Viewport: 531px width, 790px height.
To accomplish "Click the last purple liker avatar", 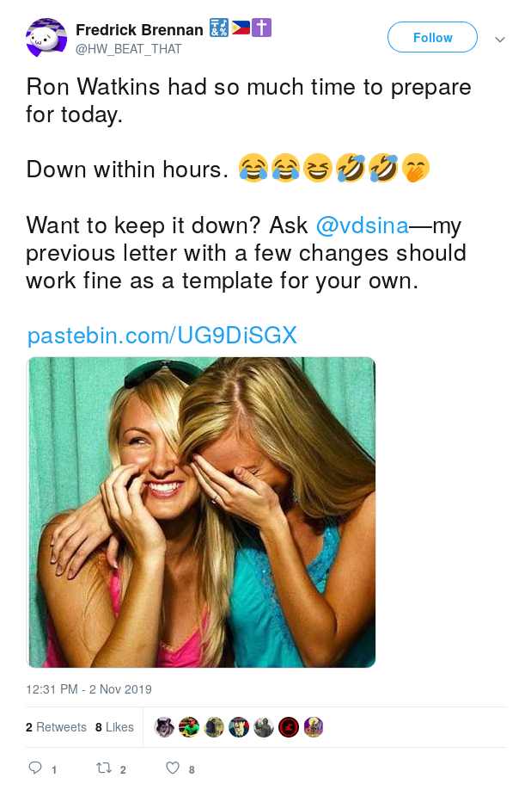I will [314, 727].
